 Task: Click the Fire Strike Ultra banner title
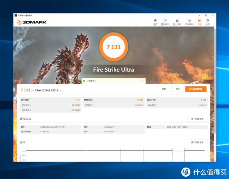[x=114, y=70]
